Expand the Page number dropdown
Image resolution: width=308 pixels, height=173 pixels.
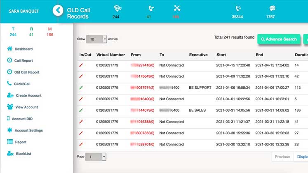(96, 157)
